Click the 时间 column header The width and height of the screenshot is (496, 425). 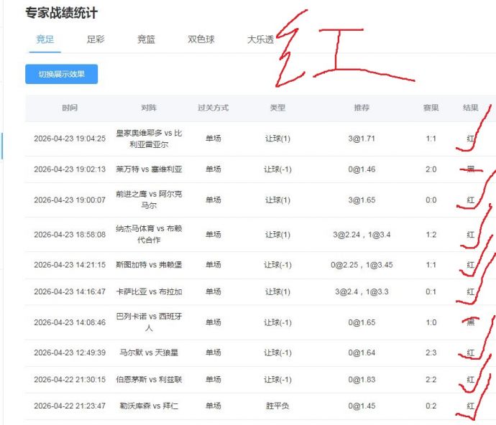click(x=70, y=108)
